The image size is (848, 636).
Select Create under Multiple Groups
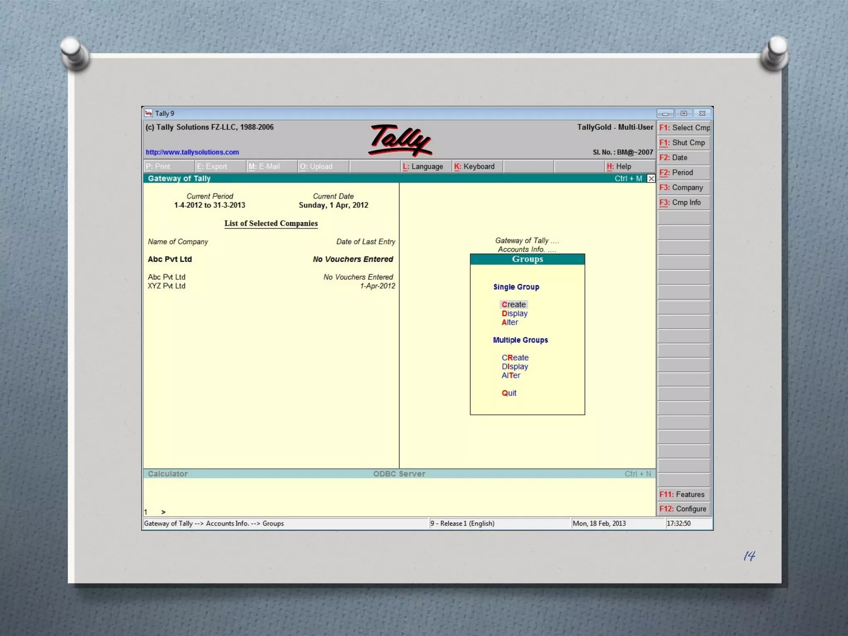pyautogui.click(x=515, y=357)
